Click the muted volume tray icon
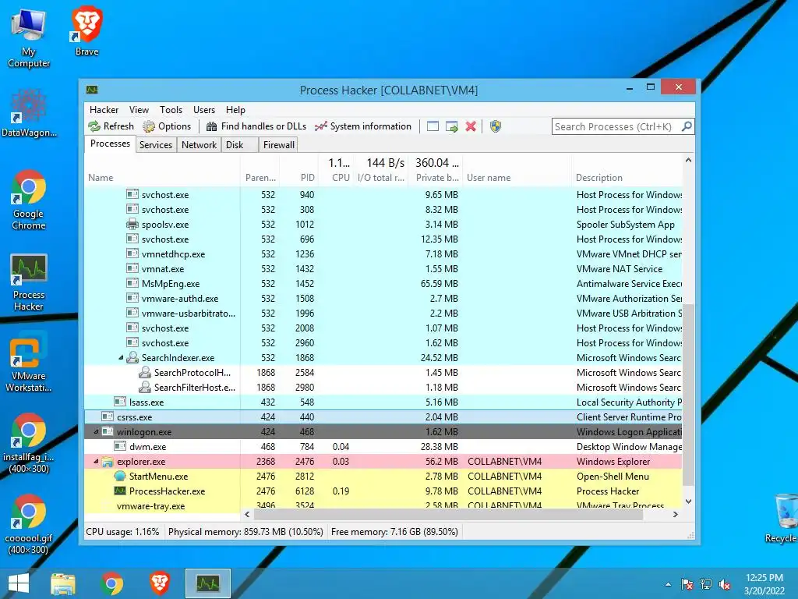The width and height of the screenshot is (798, 599). tap(725, 584)
